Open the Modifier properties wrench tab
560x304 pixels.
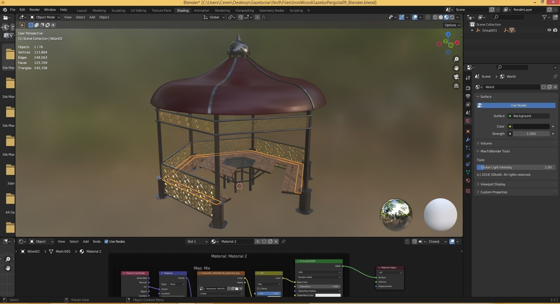click(468, 140)
